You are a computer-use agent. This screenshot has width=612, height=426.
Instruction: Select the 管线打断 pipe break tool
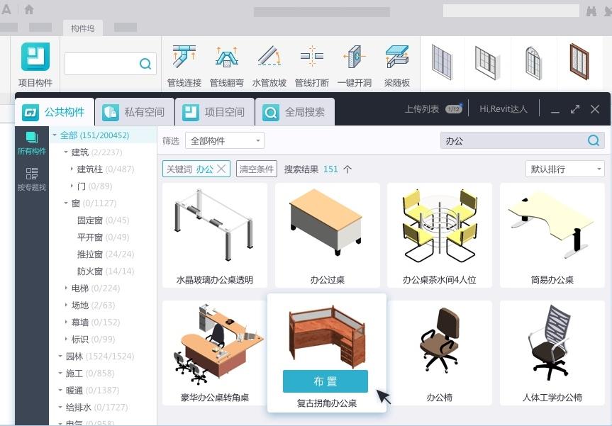pyautogui.click(x=312, y=65)
